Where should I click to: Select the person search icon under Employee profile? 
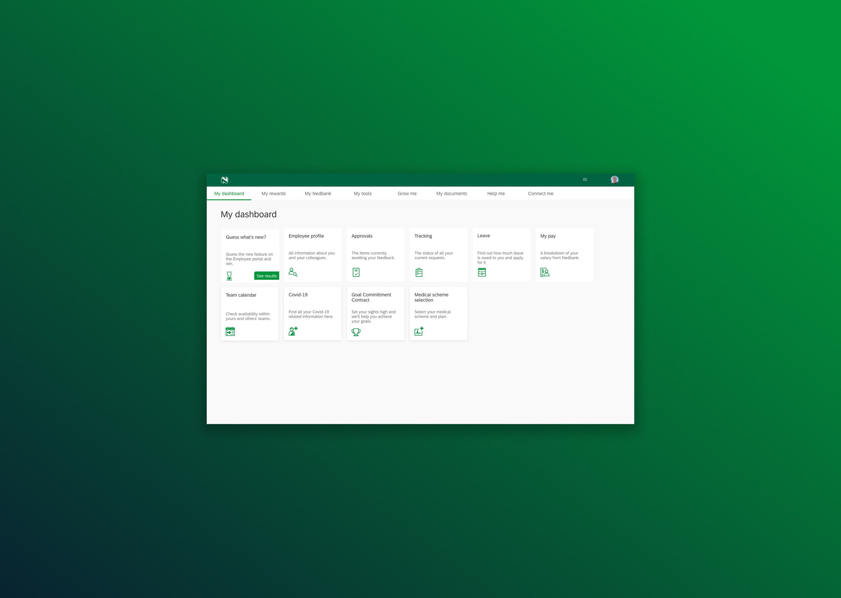point(293,272)
